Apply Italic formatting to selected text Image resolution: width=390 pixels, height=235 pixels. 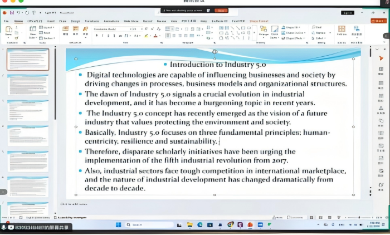[103, 35]
